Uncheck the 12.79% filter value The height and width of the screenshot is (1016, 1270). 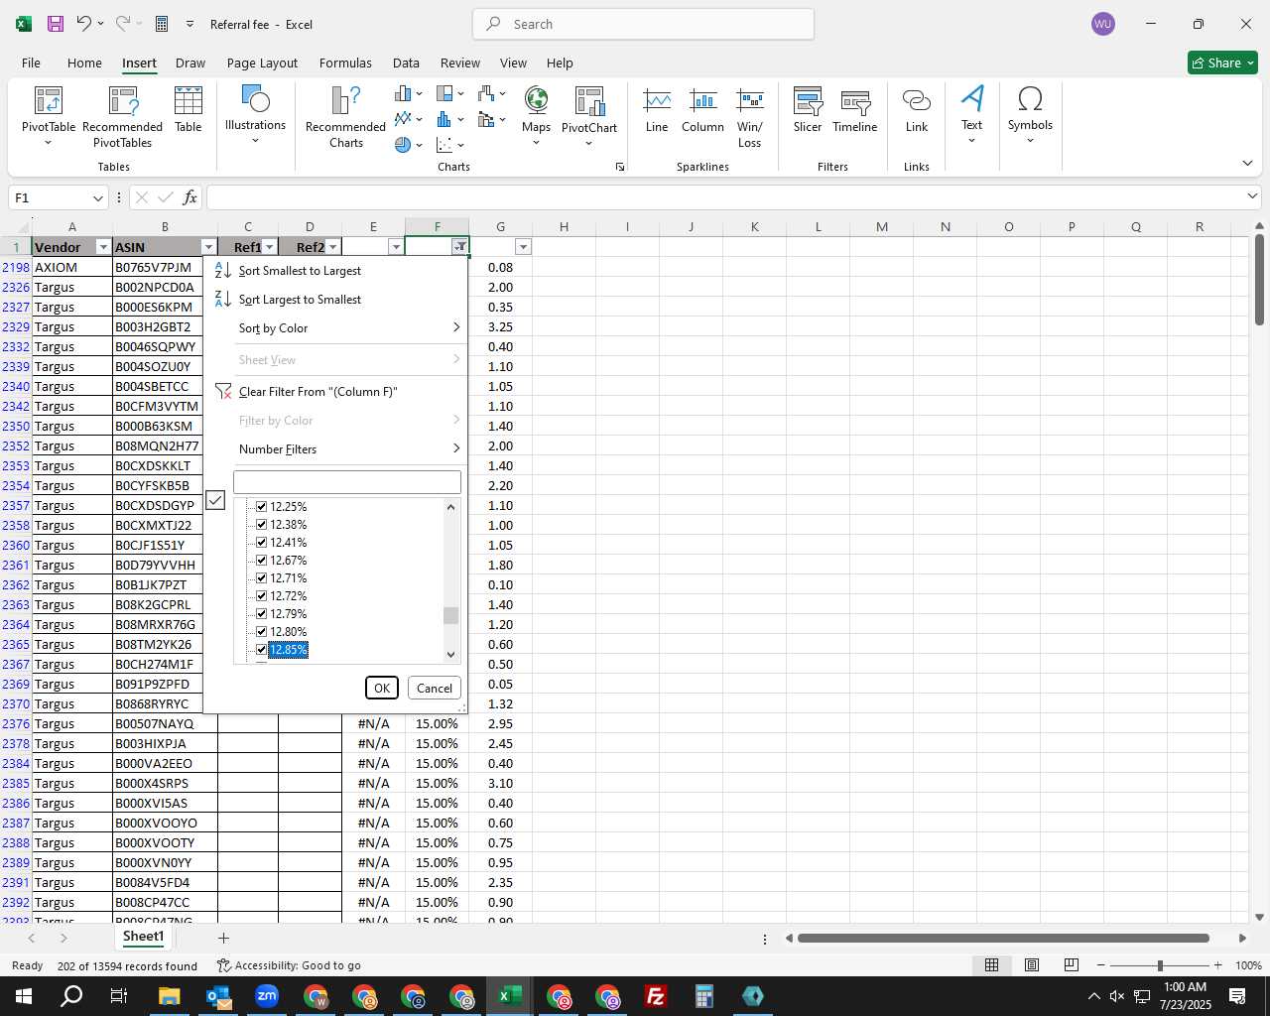[x=262, y=613]
